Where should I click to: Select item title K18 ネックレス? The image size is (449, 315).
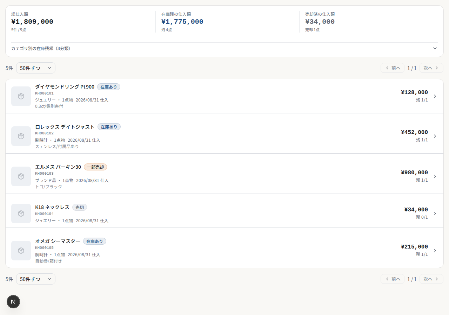click(x=52, y=207)
